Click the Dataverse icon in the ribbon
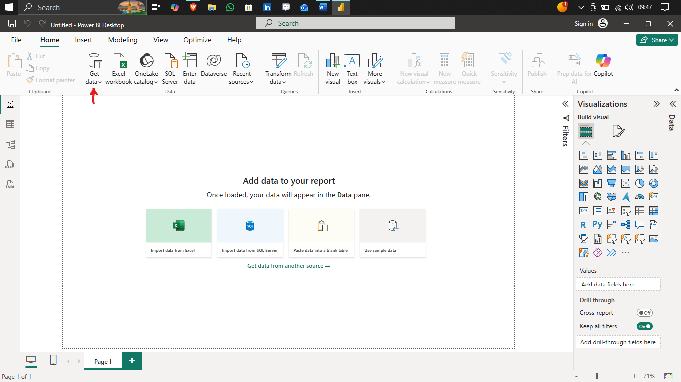The image size is (681, 382). [x=214, y=65]
